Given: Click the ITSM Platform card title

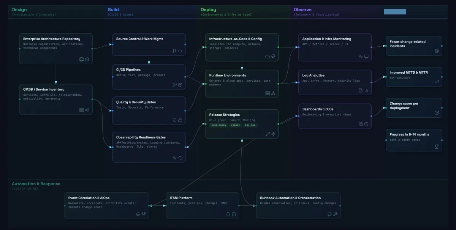Looking at the screenshot, I should 181,198.
